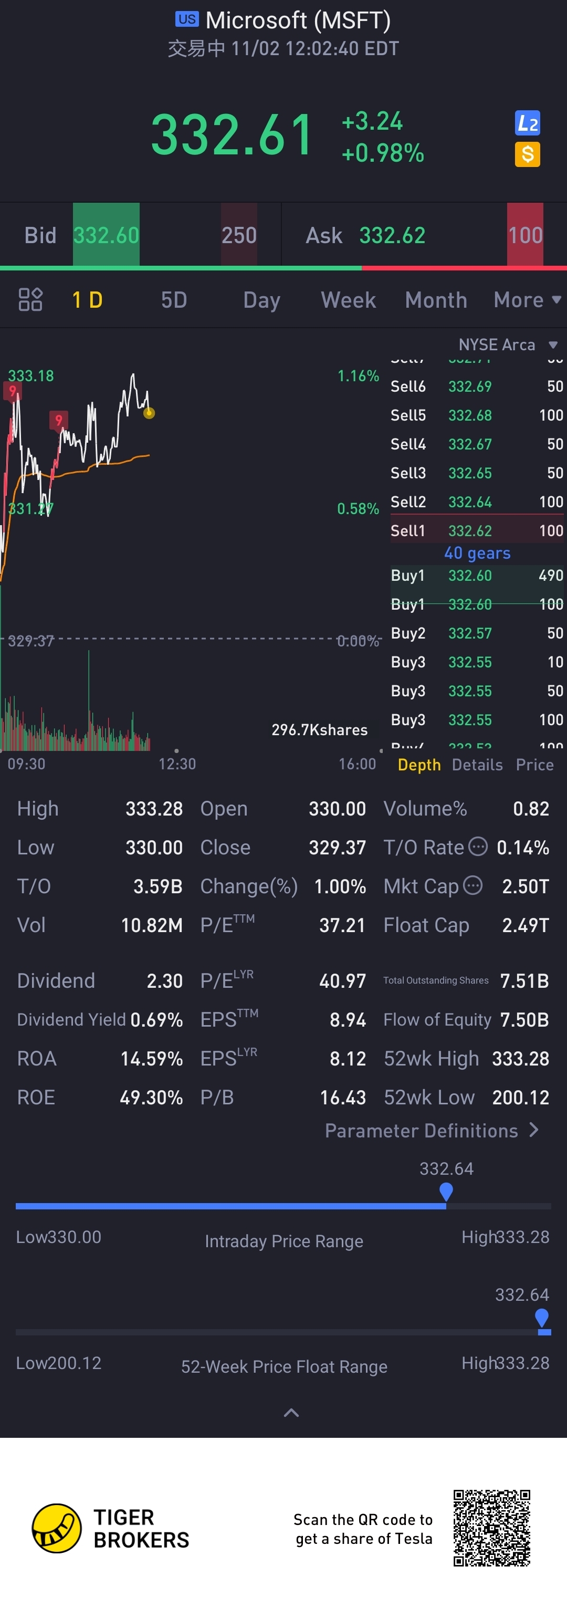
Task: Collapse the details panel with up chevron
Action: 291,1412
